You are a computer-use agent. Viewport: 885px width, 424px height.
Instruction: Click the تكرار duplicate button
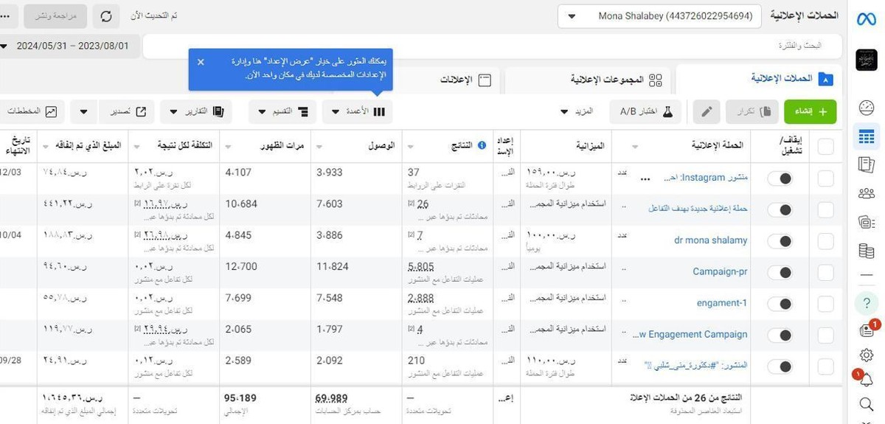point(752,111)
